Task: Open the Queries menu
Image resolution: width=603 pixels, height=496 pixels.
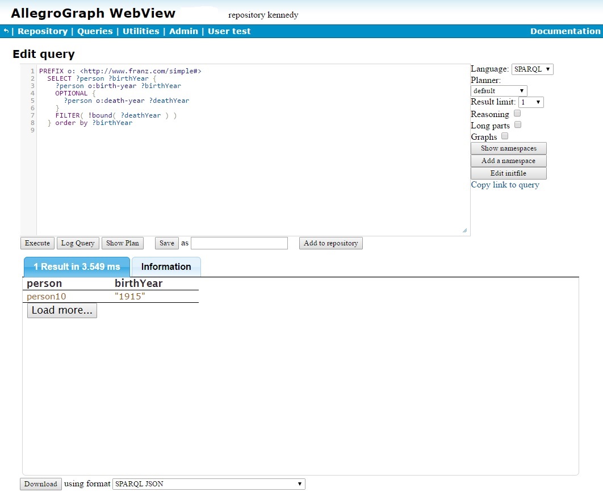Action: 95,31
